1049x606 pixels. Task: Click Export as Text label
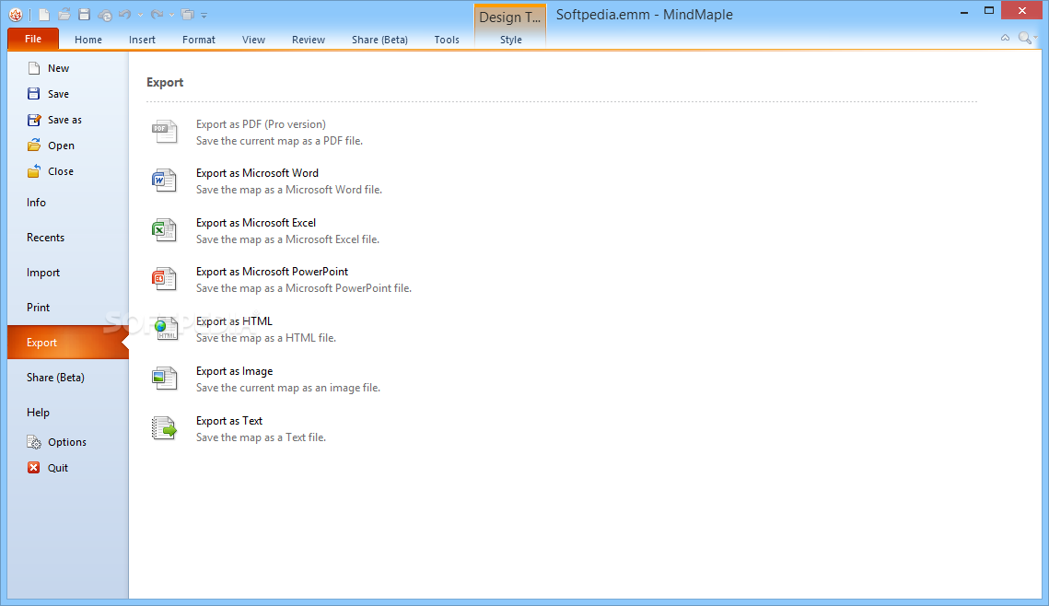point(229,421)
